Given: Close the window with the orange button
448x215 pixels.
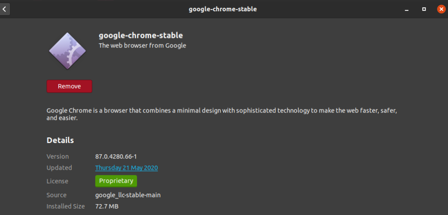Looking at the screenshot, I should click(x=441, y=9).
